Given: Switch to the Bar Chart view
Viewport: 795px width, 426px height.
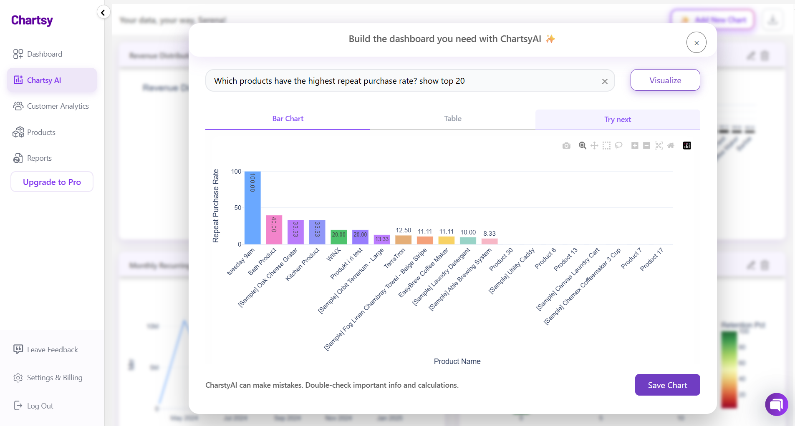Looking at the screenshot, I should [x=288, y=119].
